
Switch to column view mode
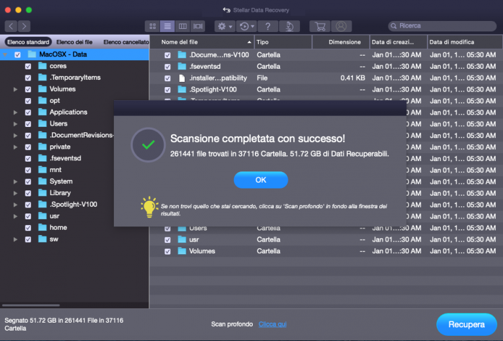pos(183,26)
